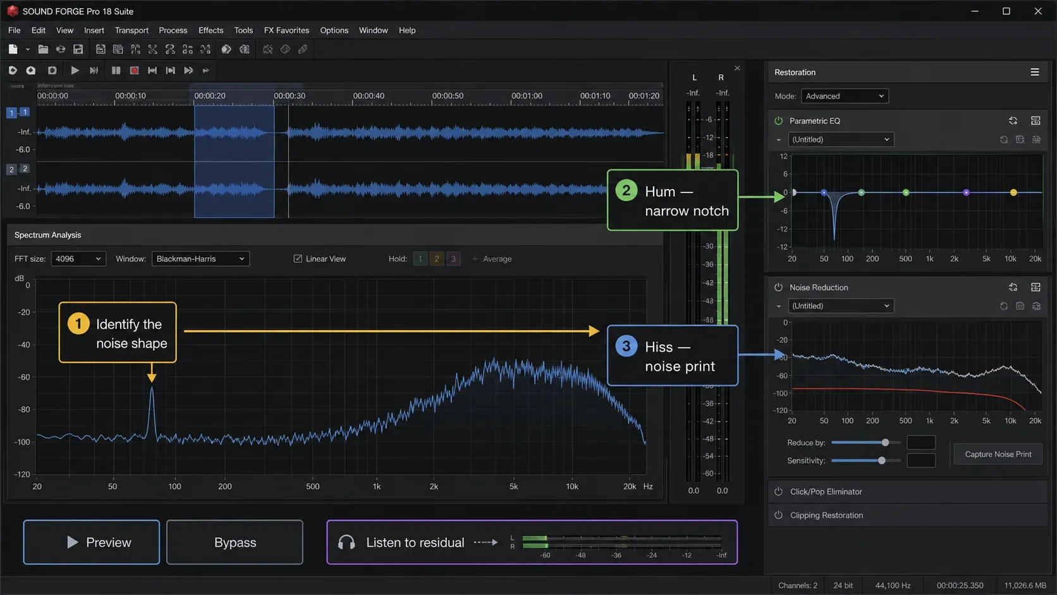Toggle Parametric EQ power button

click(x=779, y=121)
